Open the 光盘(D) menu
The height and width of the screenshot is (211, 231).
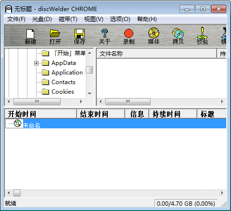pyautogui.click(x=42, y=19)
